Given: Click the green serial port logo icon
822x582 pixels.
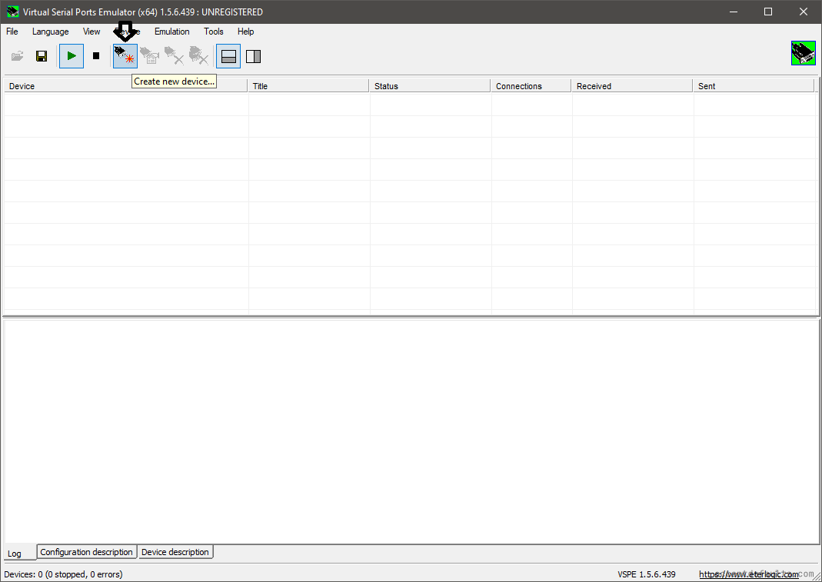Looking at the screenshot, I should 803,53.
